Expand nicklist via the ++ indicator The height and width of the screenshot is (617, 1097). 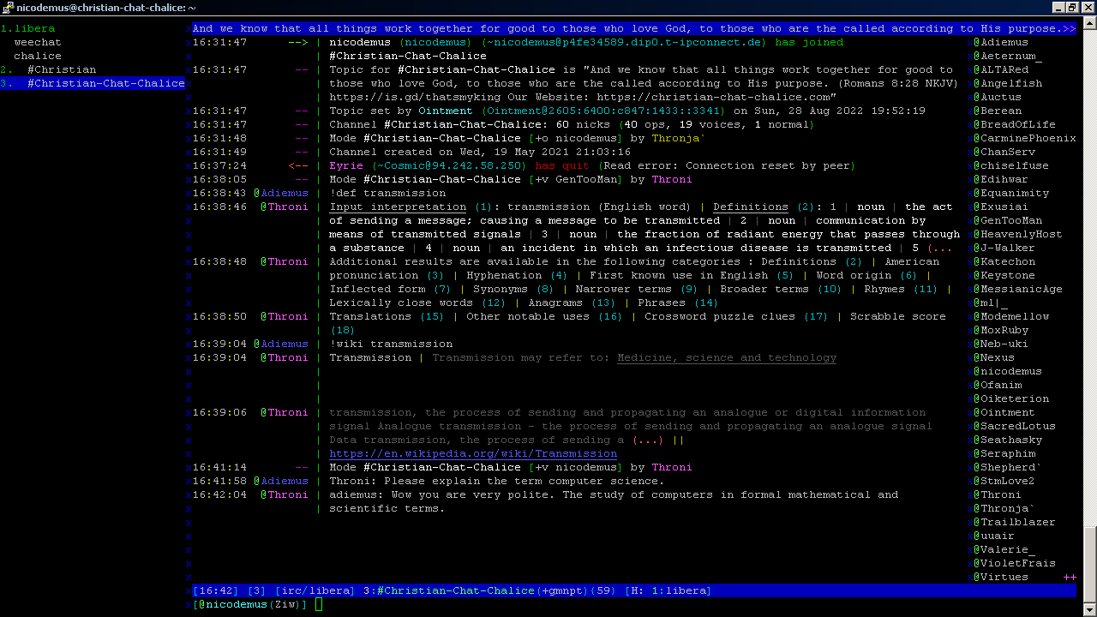[1069, 577]
